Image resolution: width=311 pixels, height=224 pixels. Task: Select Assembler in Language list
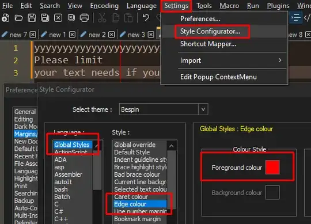pyautogui.click(x=73, y=174)
